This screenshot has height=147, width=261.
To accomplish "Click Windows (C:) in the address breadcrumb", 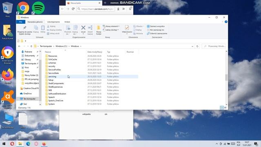I will pos(61,46).
